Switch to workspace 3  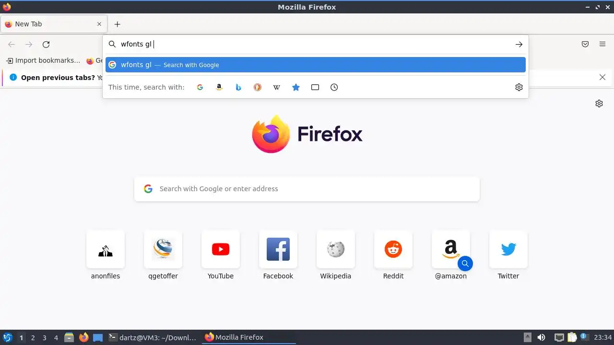[45, 338]
